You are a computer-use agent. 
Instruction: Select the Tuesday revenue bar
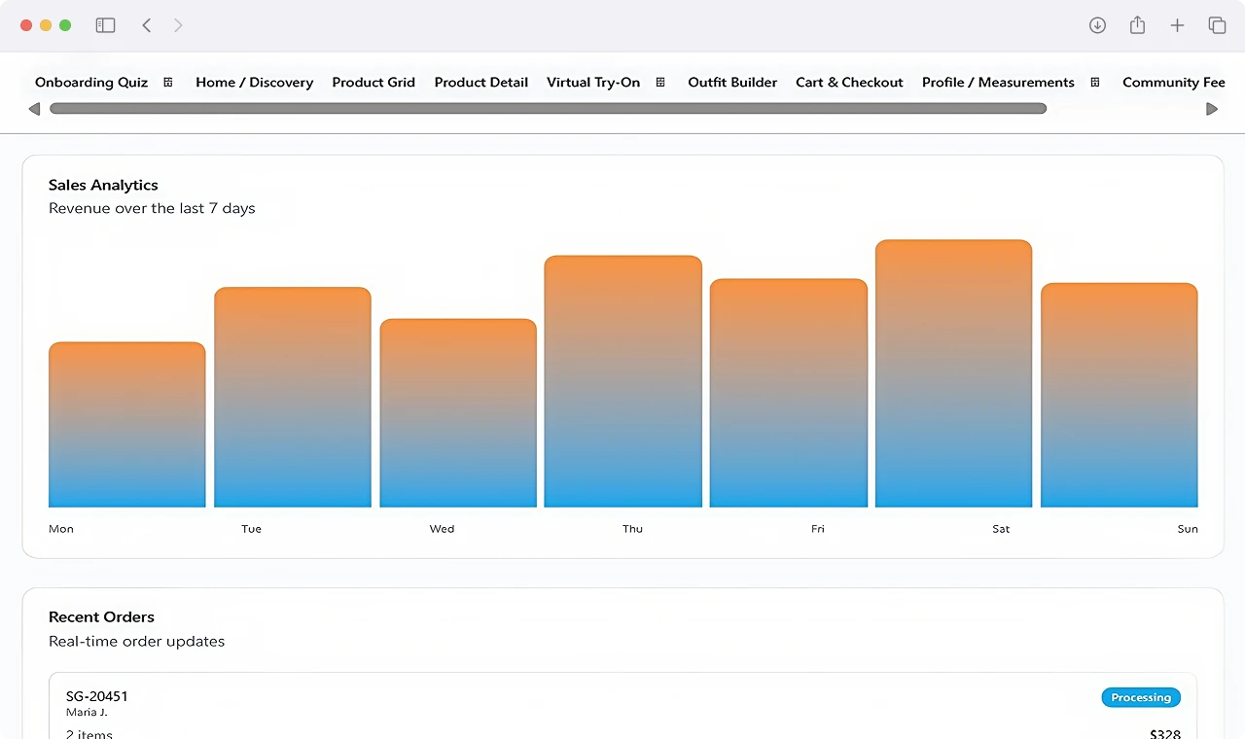point(293,398)
